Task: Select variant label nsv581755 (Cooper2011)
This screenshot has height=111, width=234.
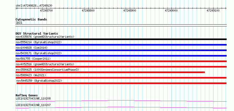Action: (x=33, y=59)
